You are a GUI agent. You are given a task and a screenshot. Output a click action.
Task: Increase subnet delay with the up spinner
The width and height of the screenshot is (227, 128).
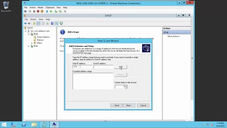point(126,86)
